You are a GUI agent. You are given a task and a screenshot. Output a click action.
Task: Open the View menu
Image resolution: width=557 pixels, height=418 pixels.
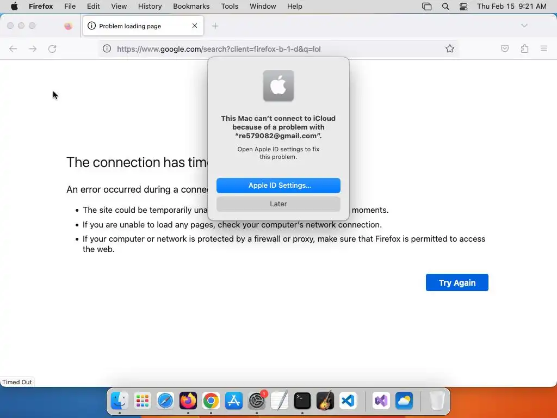click(x=119, y=7)
